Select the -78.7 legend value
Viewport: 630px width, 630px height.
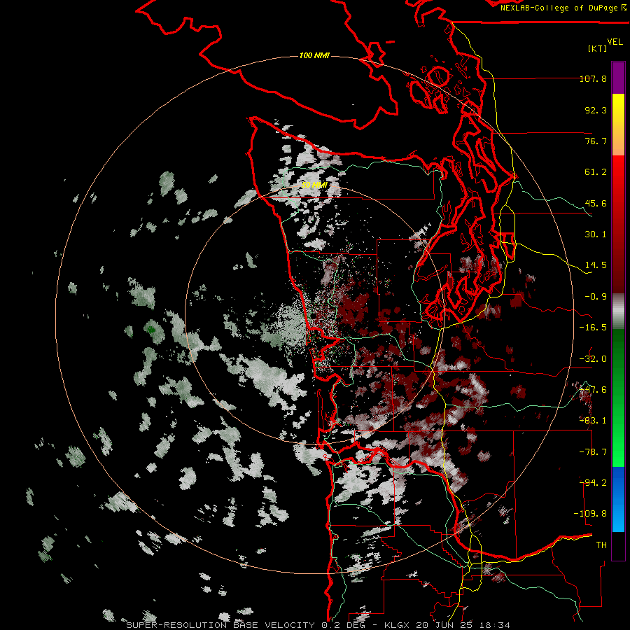594,452
